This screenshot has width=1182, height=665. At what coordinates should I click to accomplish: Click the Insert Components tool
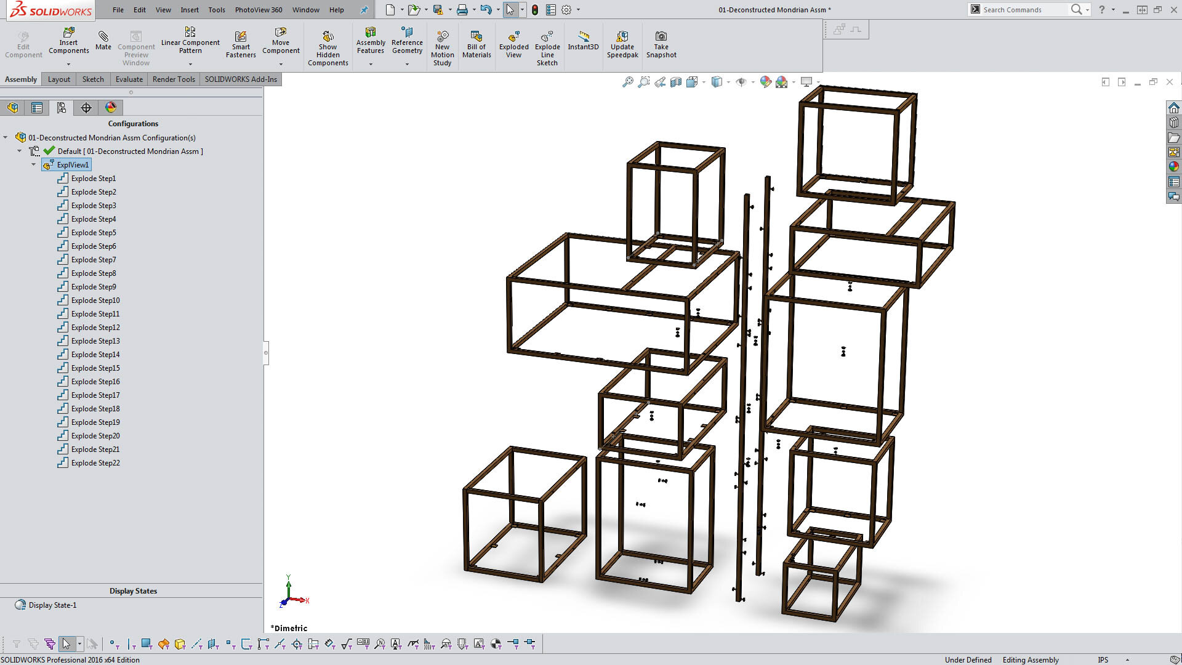68,41
